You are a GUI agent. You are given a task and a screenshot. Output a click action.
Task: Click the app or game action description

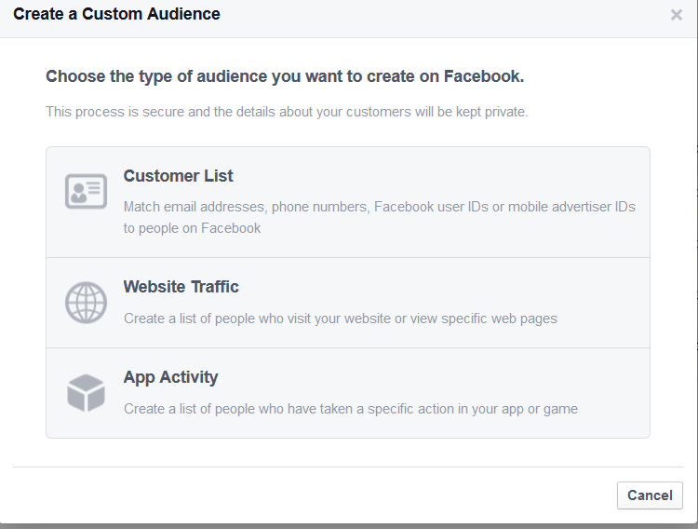click(351, 409)
